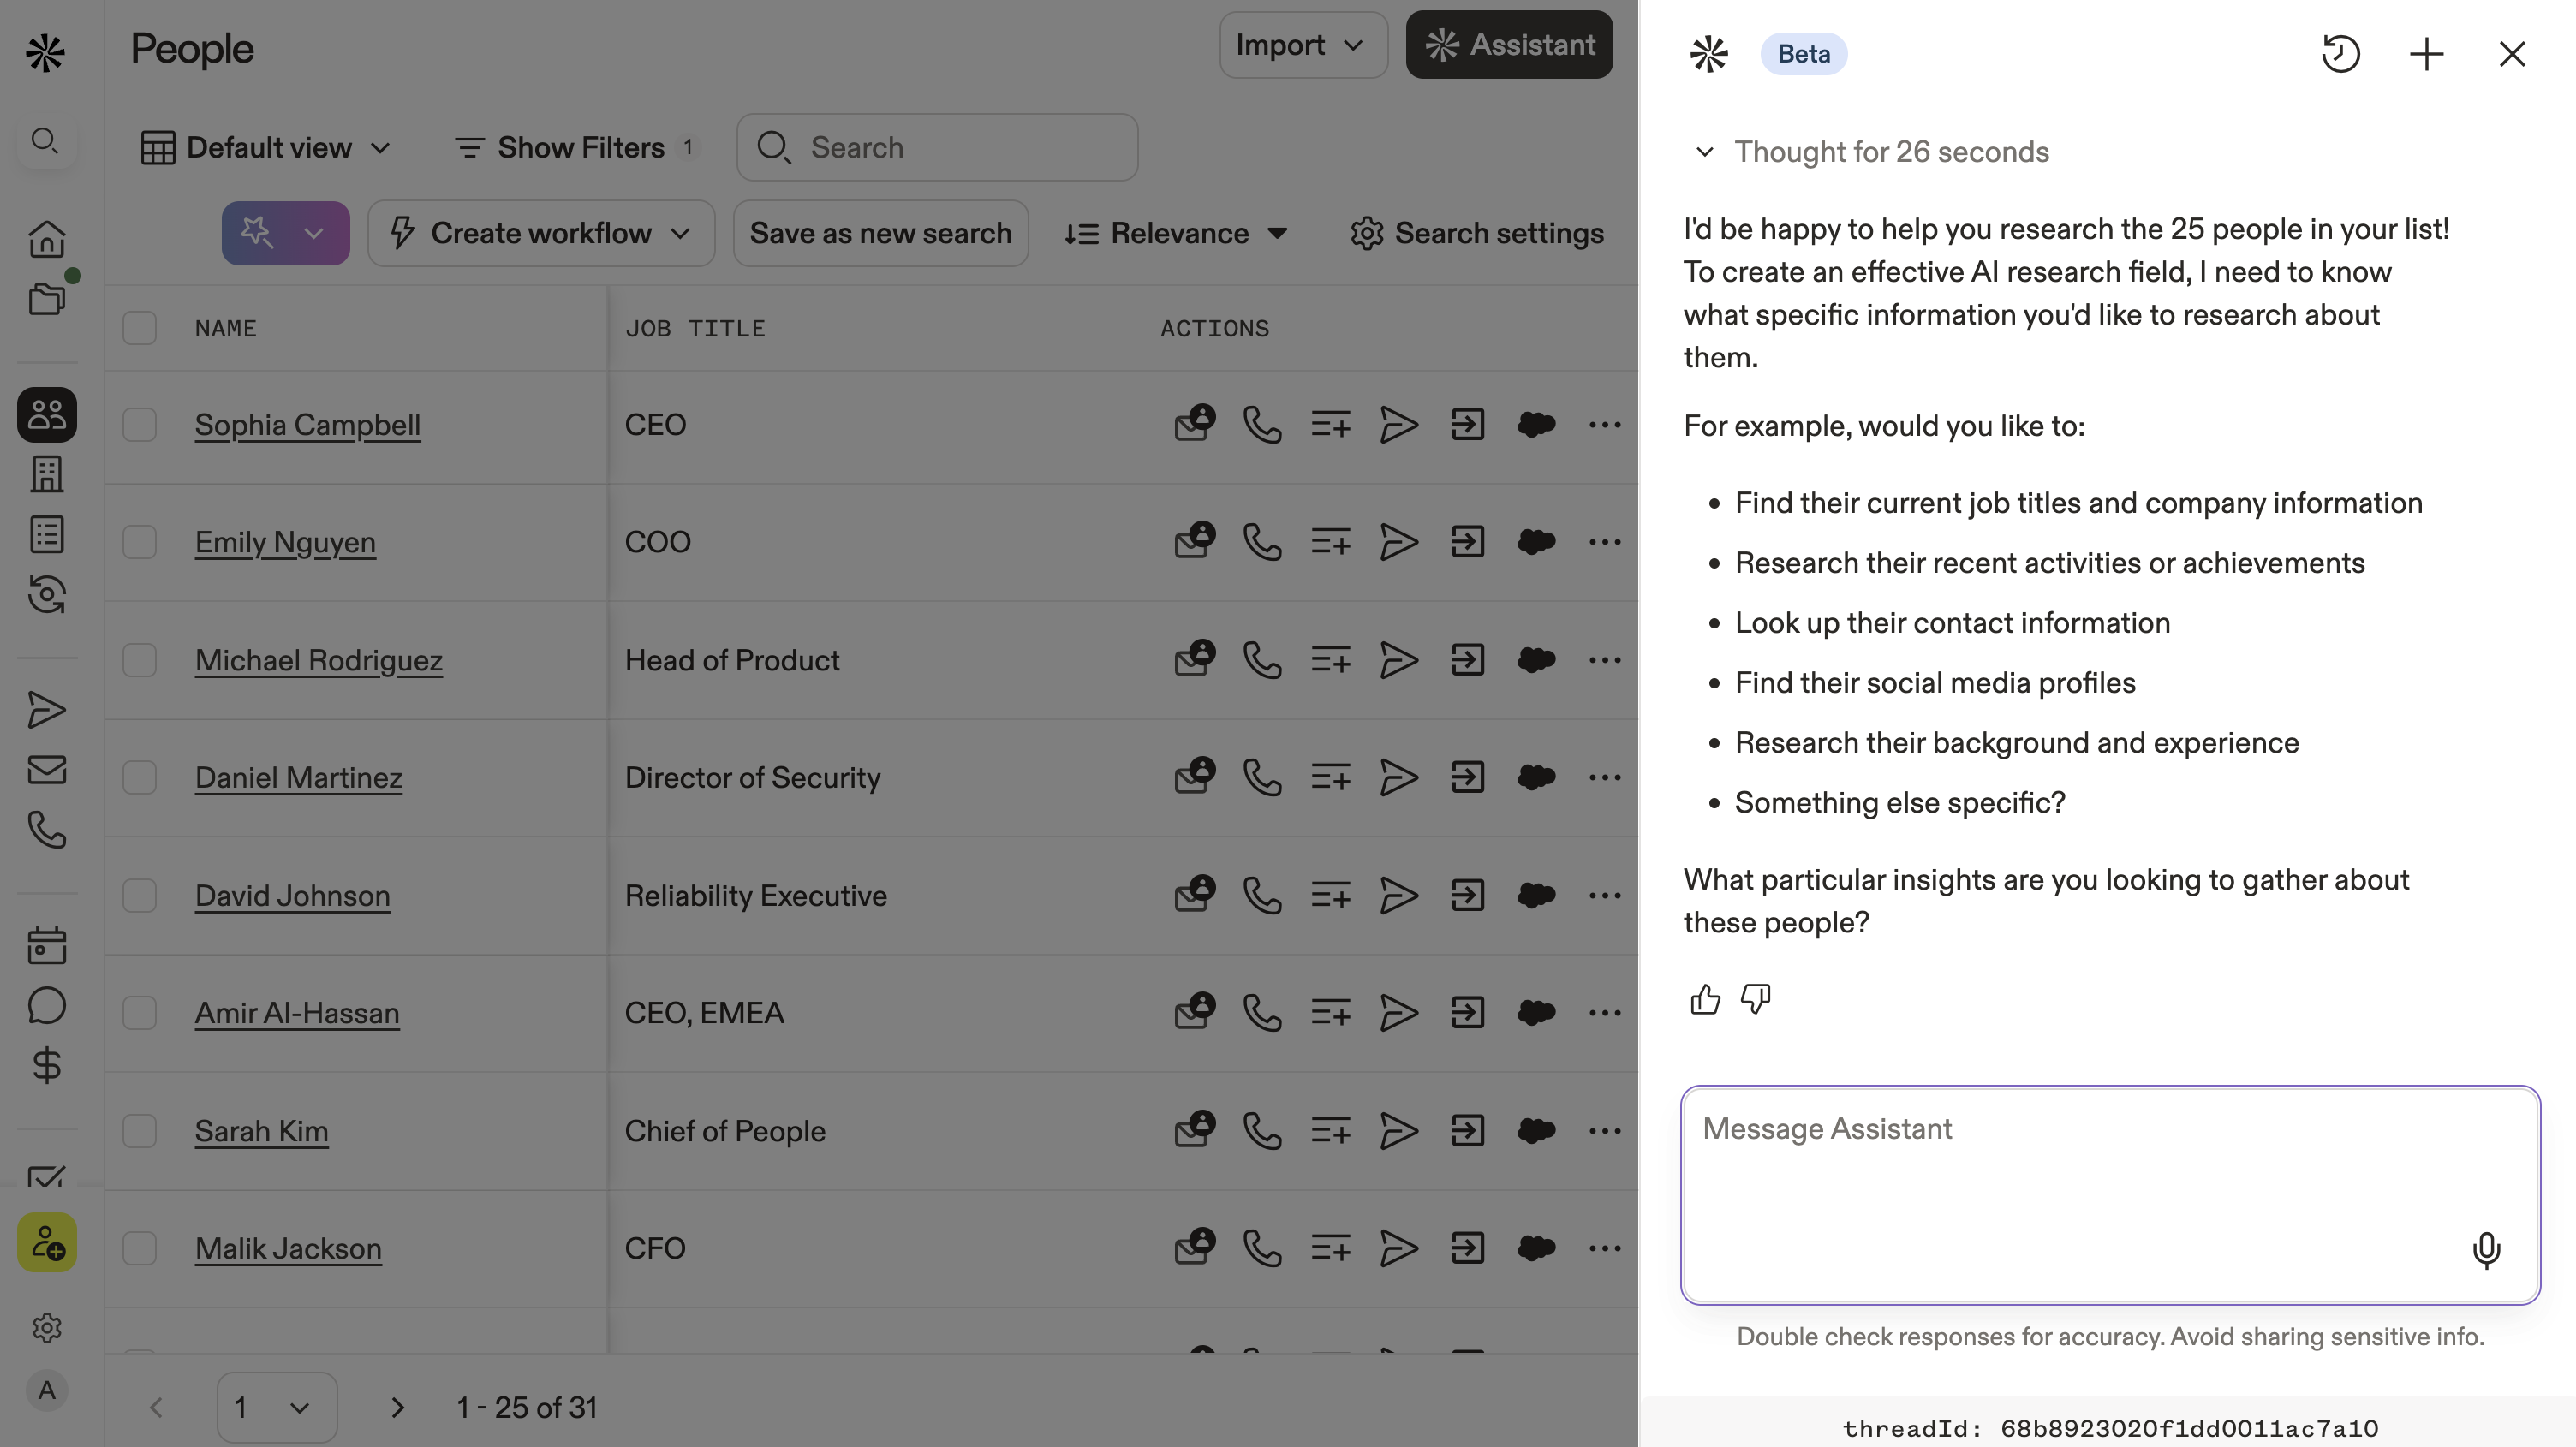Open Companies building icon in sidebar

(x=47, y=474)
